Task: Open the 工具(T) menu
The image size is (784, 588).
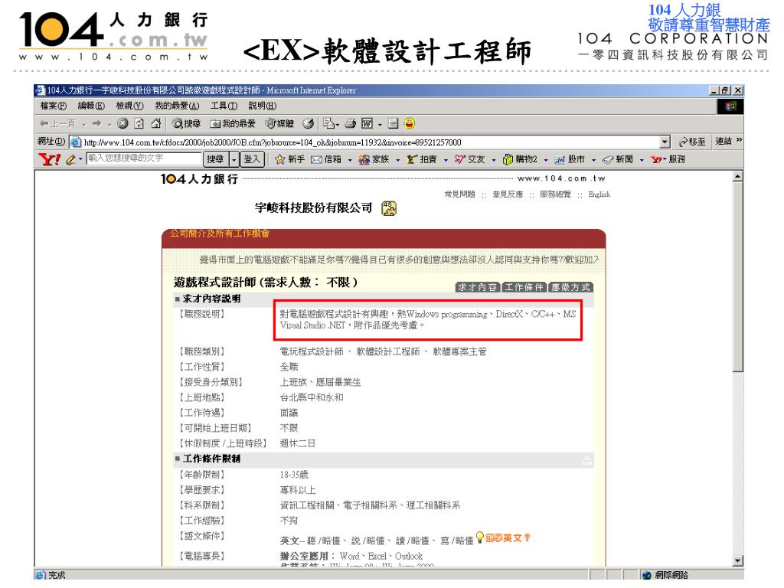Action: point(224,106)
